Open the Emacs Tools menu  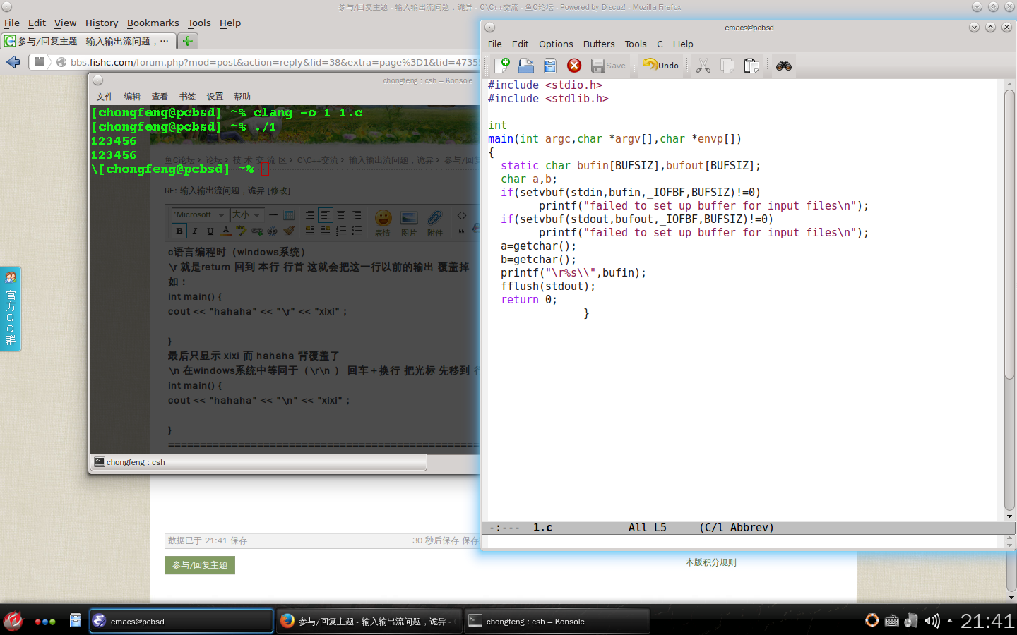[x=636, y=44]
